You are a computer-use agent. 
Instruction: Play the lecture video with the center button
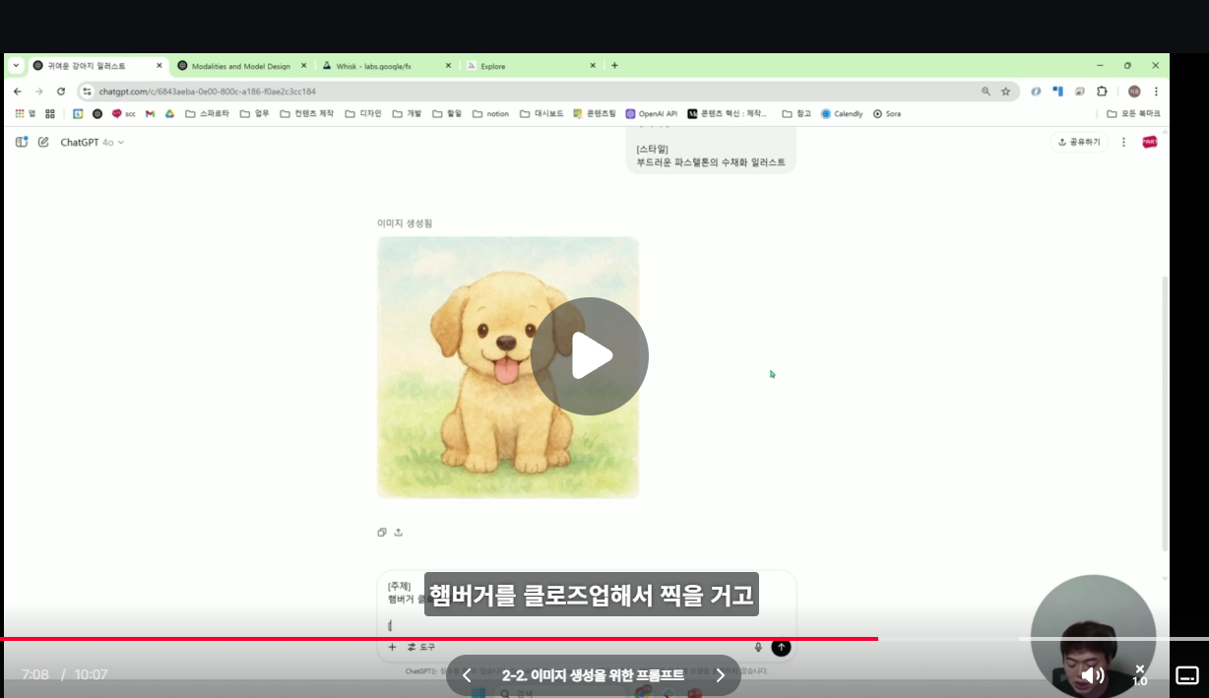[x=590, y=355]
